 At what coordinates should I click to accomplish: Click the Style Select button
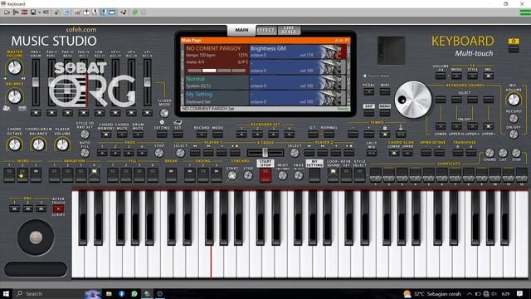359,175
